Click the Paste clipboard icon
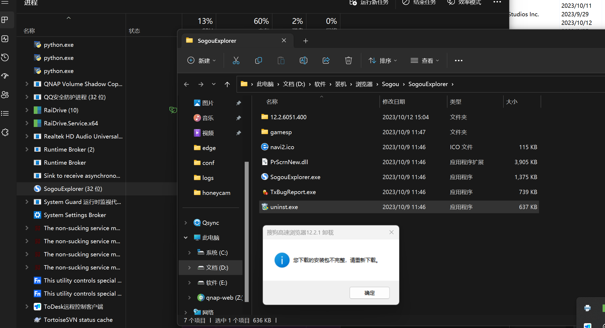Image resolution: width=605 pixels, height=328 pixels. click(x=281, y=60)
